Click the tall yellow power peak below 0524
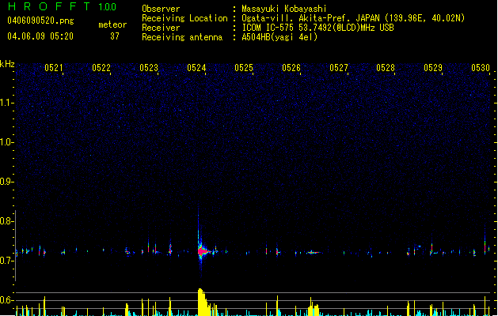 202,302
